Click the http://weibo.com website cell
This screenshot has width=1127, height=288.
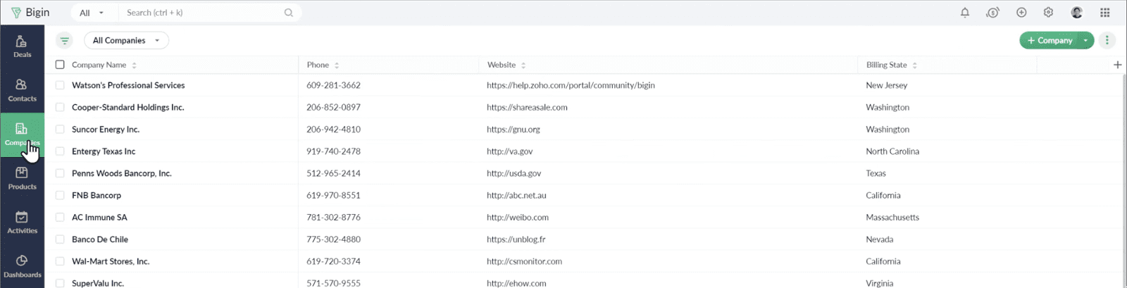coord(518,218)
